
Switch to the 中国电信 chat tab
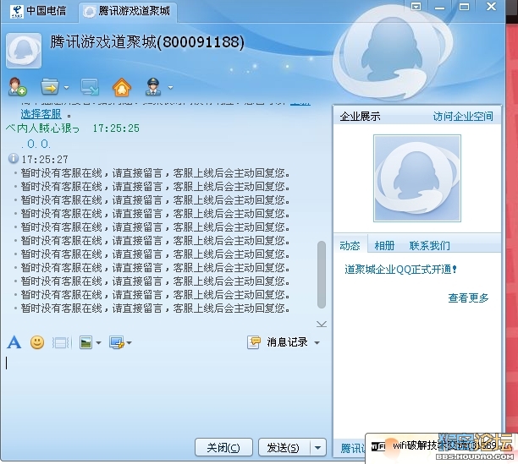pyautogui.click(x=38, y=11)
